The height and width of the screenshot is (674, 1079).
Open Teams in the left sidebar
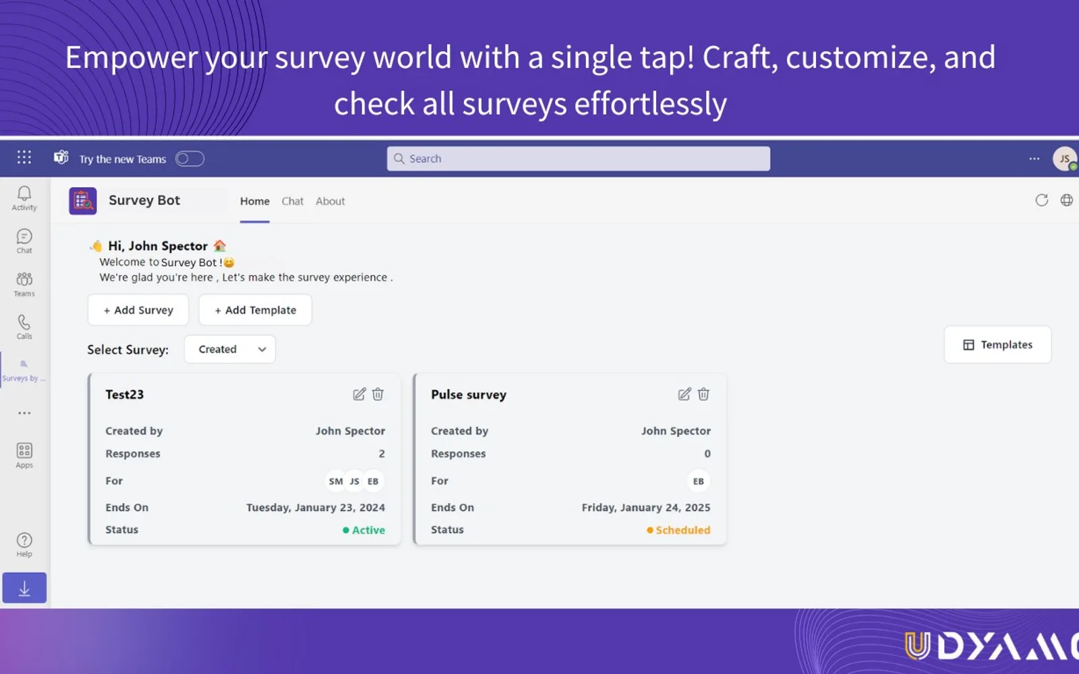coord(24,284)
